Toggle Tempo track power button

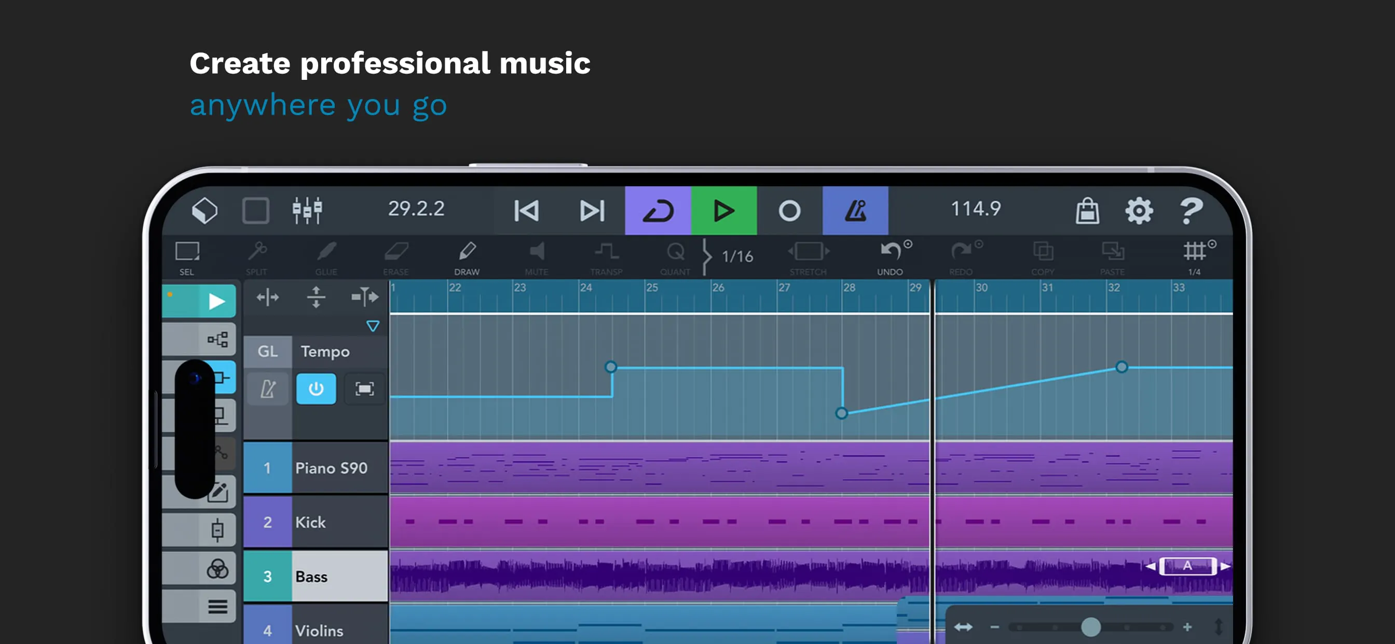click(x=316, y=388)
